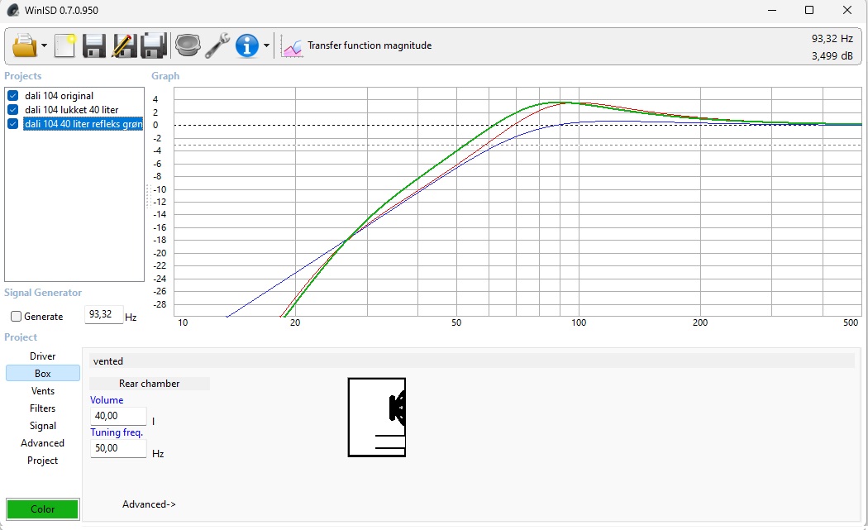Maximize the WinISD window
The image size is (868, 530).
809,10
